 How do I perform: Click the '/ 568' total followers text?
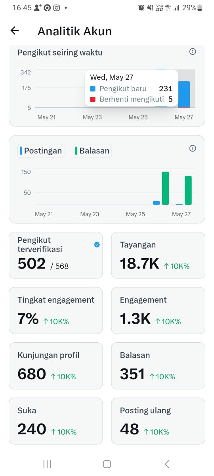59,266
